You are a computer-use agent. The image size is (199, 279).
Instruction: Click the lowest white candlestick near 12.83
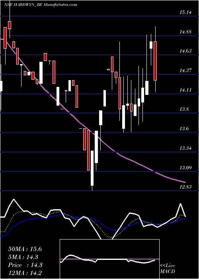[92, 168]
